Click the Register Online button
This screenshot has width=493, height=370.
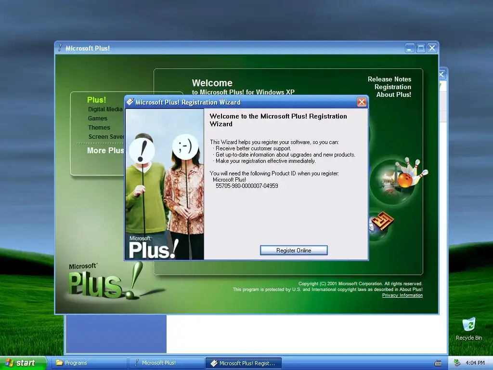294,250
